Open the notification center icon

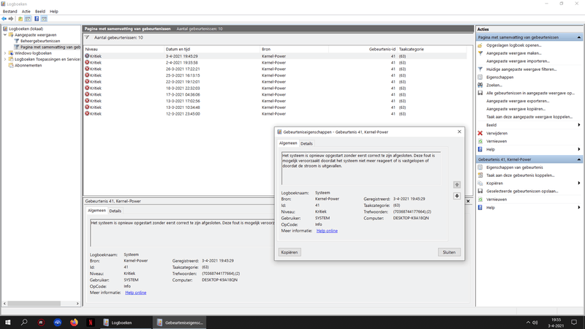574,322
